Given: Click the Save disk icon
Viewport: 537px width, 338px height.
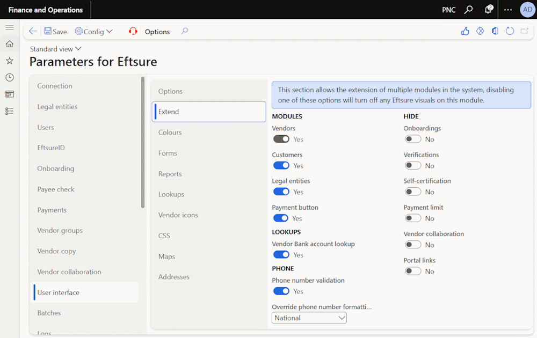Looking at the screenshot, I should (x=48, y=31).
